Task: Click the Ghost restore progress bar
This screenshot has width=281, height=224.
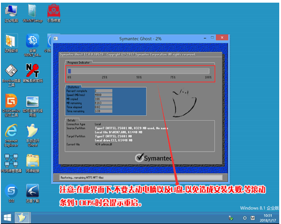Action: (138, 71)
